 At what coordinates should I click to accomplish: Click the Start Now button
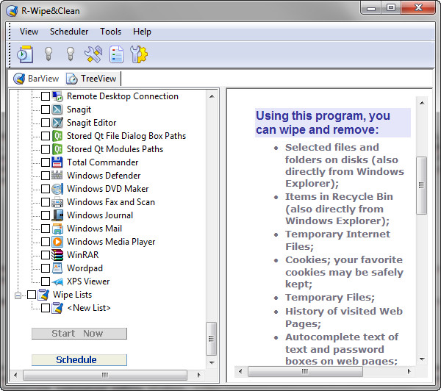tap(79, 334)
